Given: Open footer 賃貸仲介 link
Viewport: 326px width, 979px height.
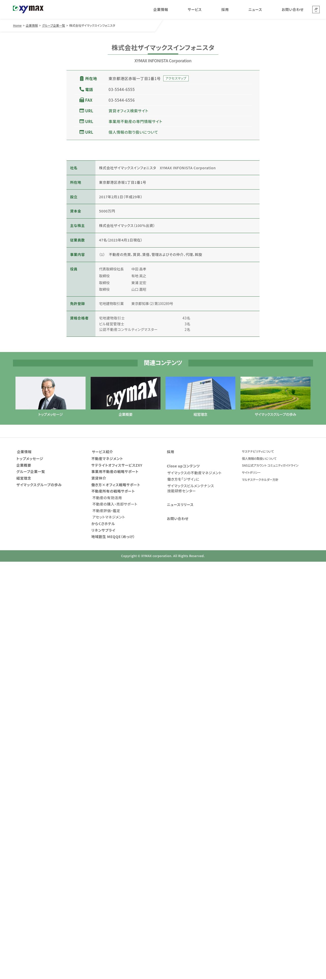Looking at the screenshot, I should (x=99, y=478).
